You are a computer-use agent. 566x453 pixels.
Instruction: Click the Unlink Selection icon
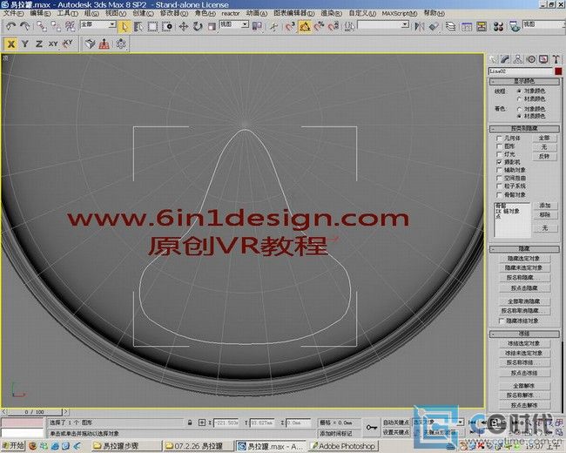click(56, 26)
